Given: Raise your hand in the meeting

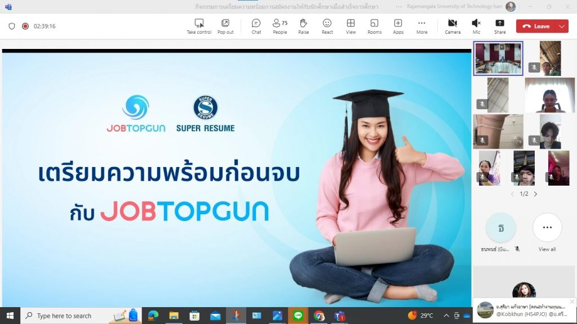Looking at the screenshot, I should click(303, 26).
